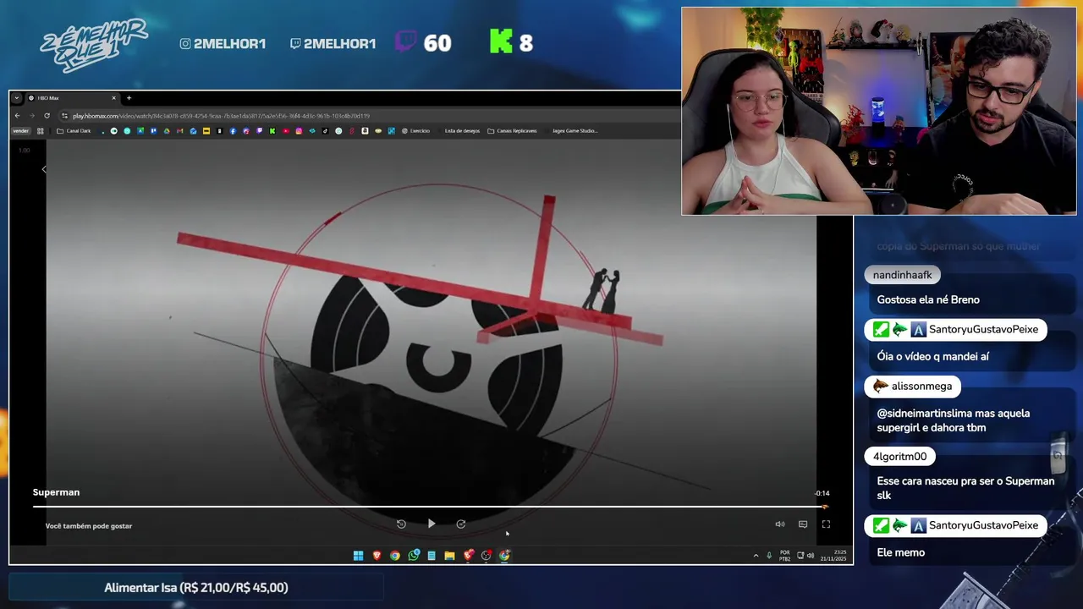Skip forward 10 seconds in the player
The width and height of the screenshot is (1083, 609).
pos(461,524)
